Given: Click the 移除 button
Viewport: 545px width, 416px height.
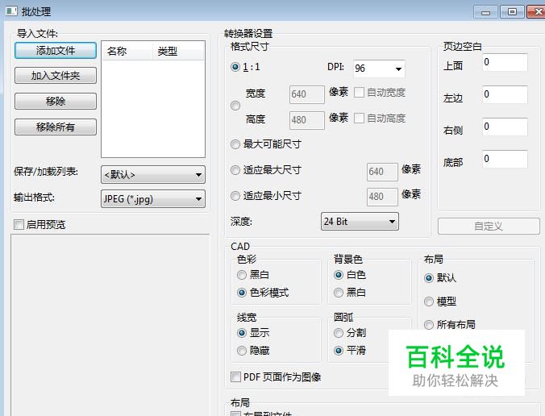Looking at the screenshot, I should pyautogui.click(x=56, y=102).
